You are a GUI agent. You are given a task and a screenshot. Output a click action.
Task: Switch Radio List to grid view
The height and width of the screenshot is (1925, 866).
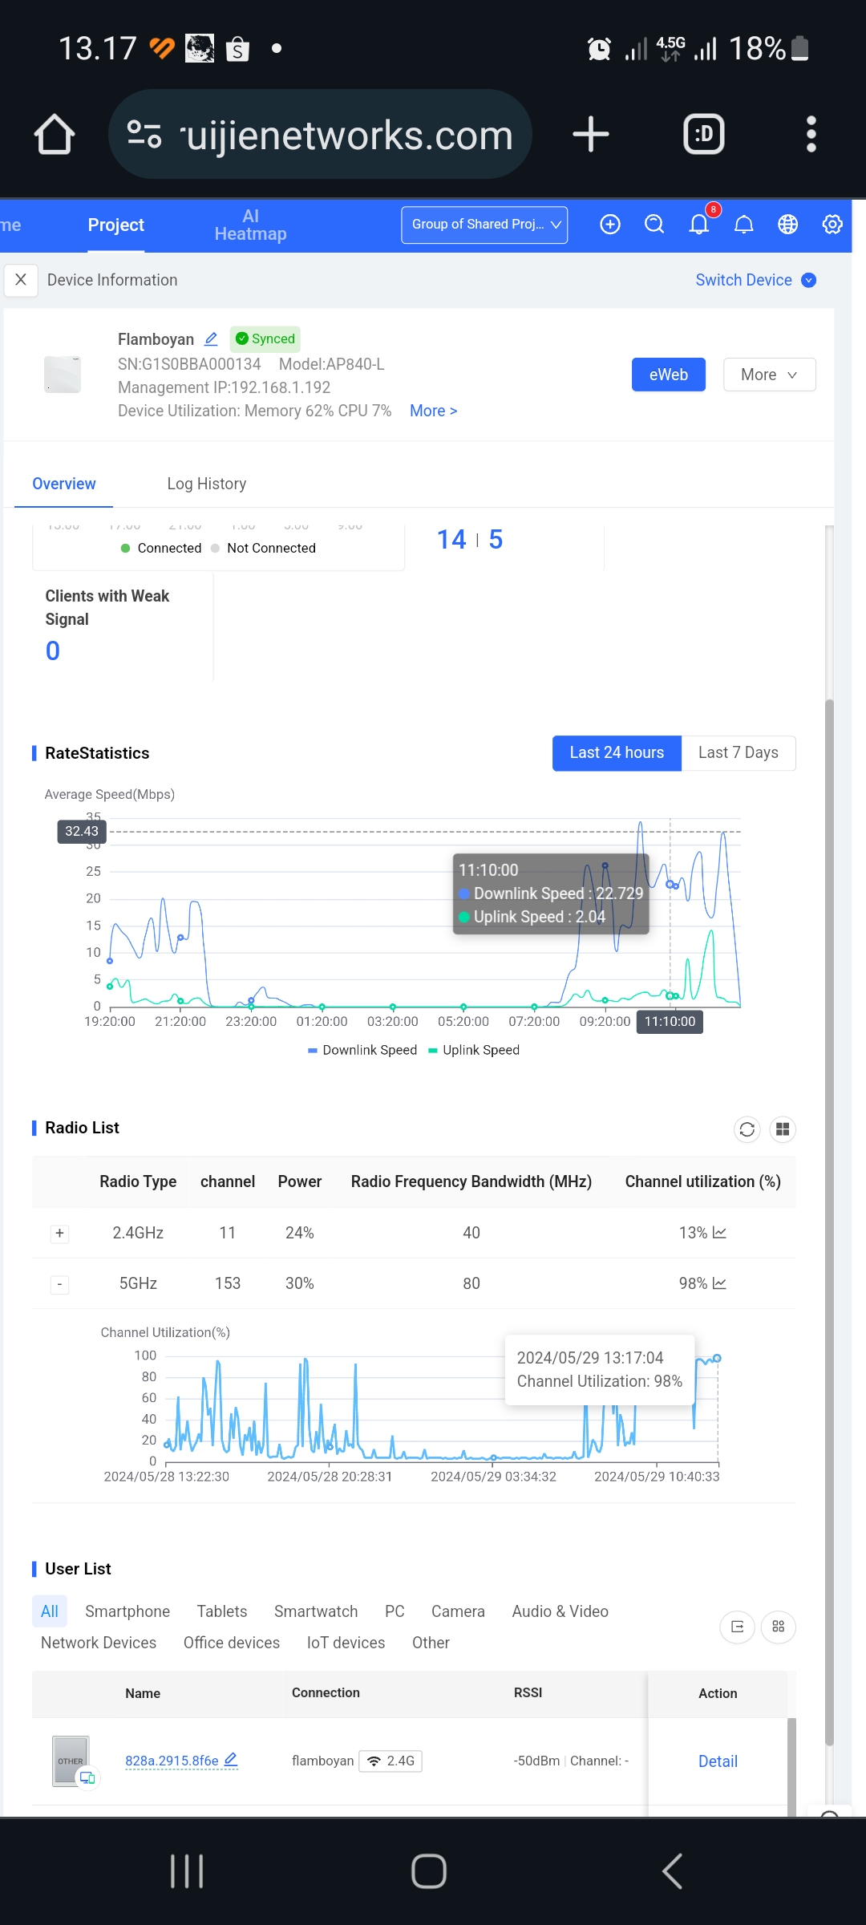(783, 1129)
